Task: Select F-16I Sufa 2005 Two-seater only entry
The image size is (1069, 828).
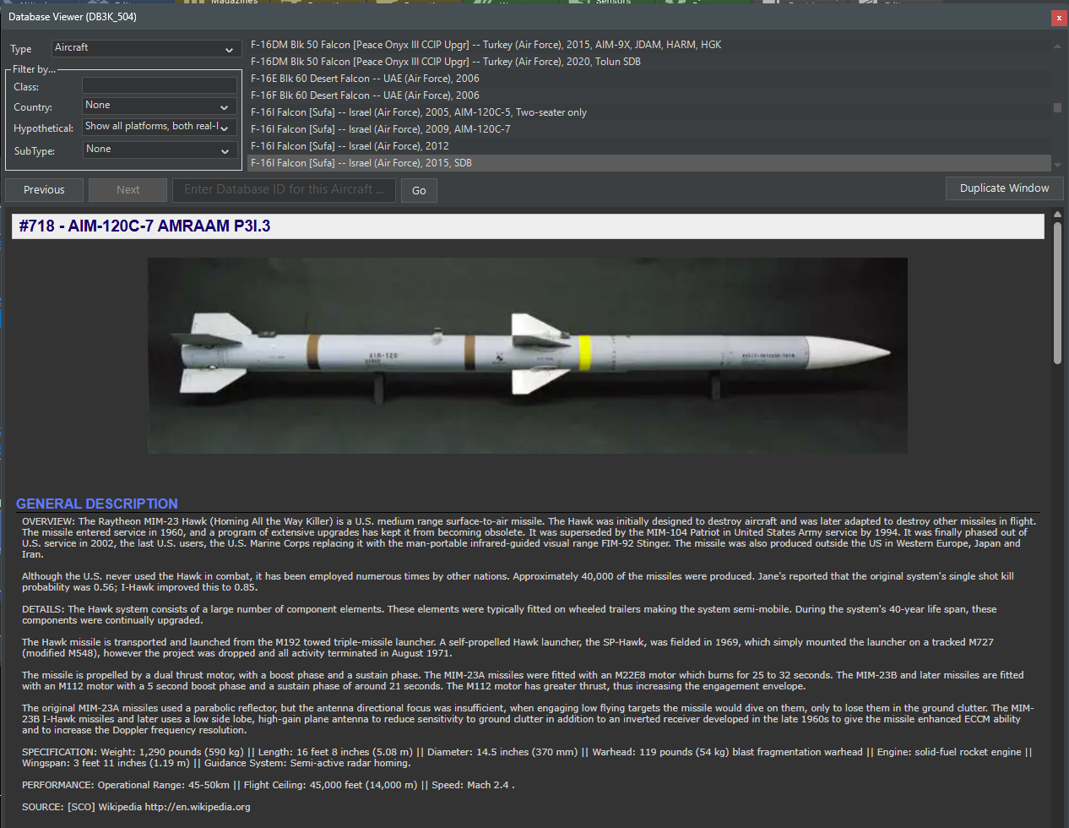Action: click(x=648, y=112)
